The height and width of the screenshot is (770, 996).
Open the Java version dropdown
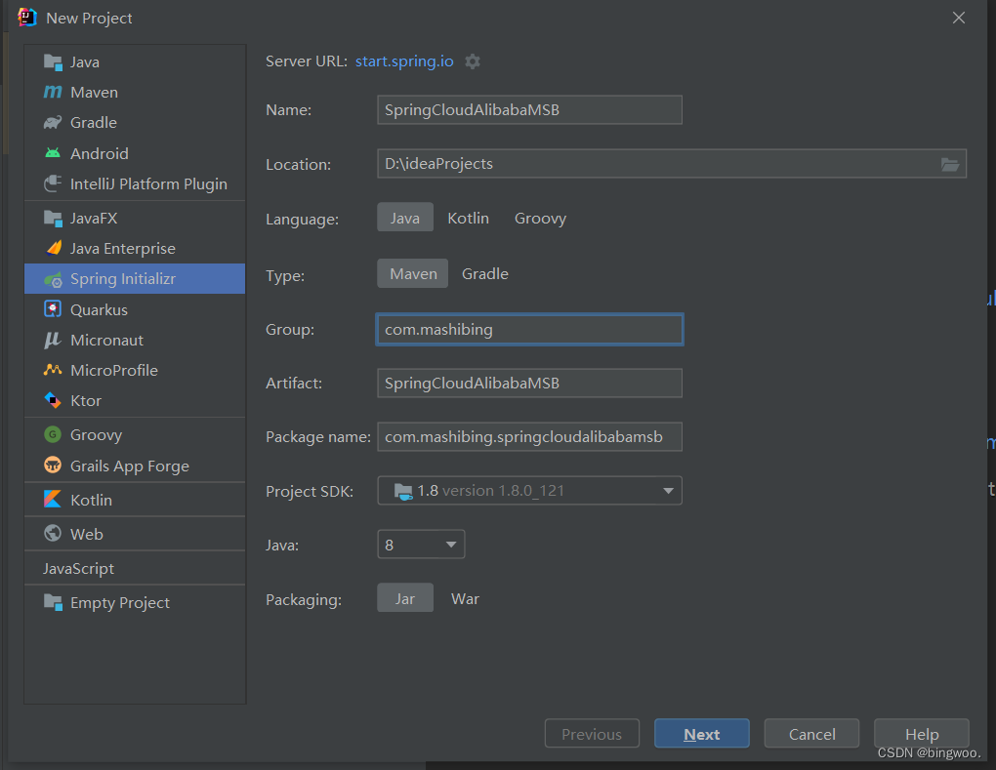(421, 545)
